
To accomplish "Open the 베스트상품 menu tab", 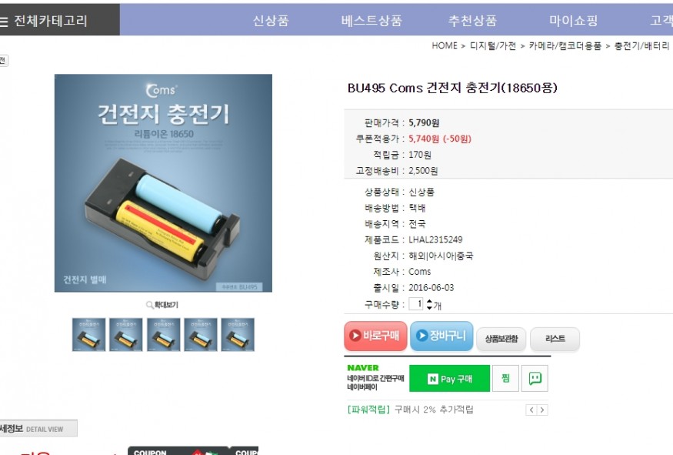I will tap(371, 21).
